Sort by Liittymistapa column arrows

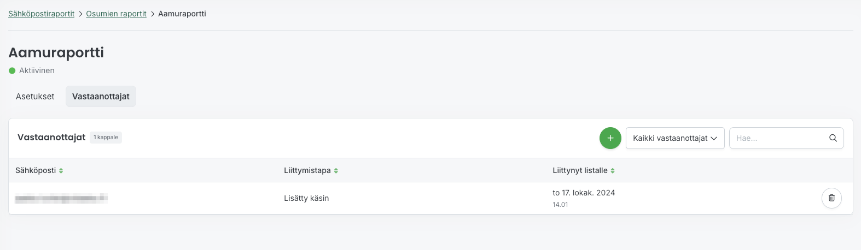(336, 171)
